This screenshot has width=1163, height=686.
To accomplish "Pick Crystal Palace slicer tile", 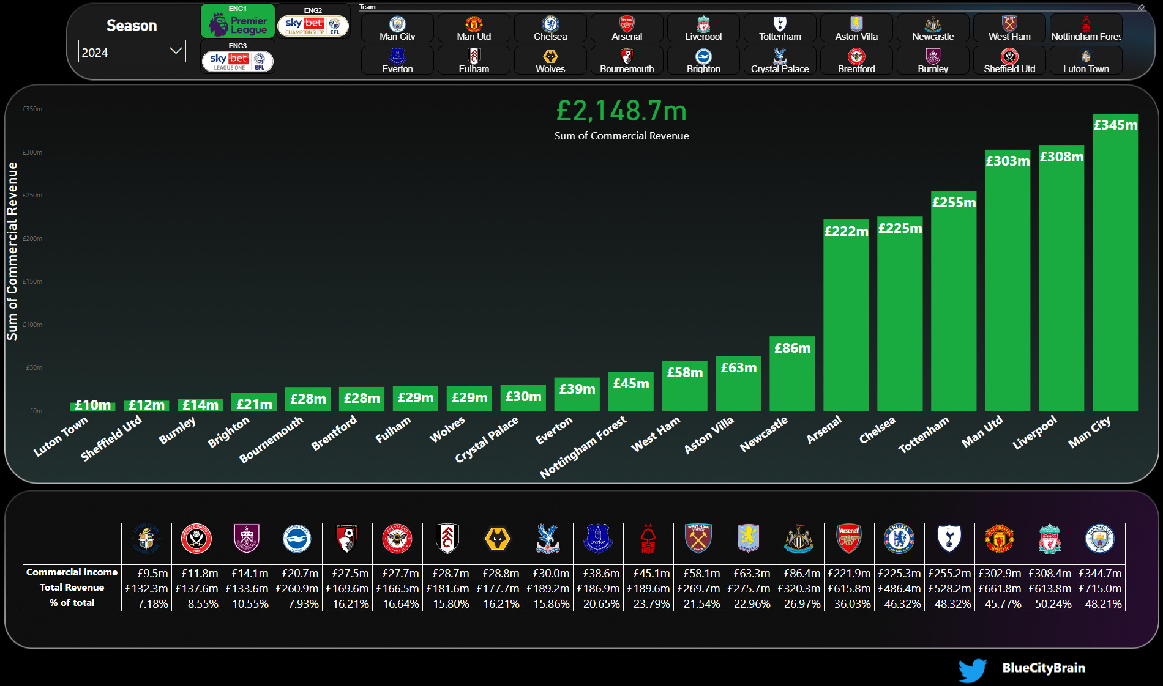I will click(780, 61).
